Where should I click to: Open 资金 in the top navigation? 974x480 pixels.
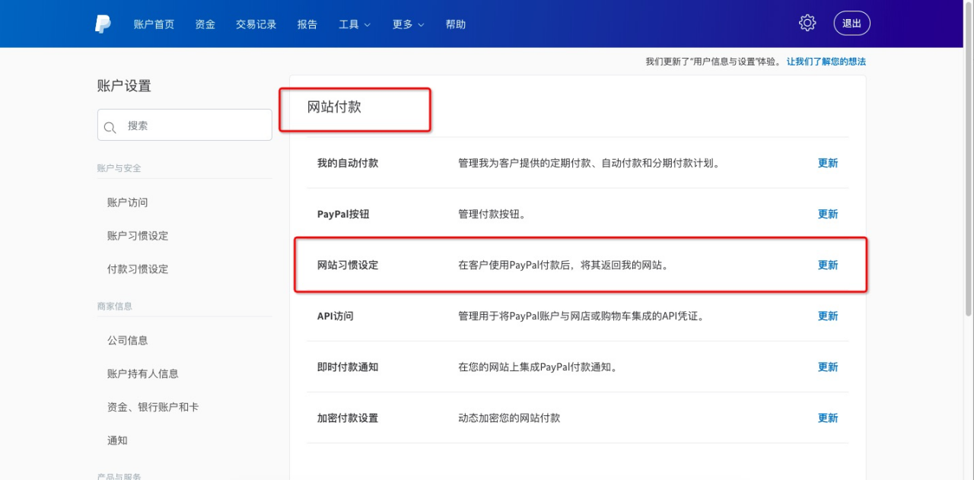[205, 24]
